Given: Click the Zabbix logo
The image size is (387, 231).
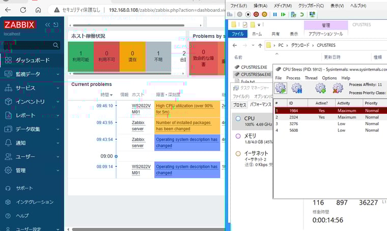Looking at the screenshot, I should point(20,24).
